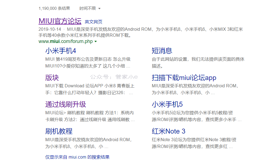The width and height of the screenshot is (270, 164).
Task: Open the 红米Note 3 sublink
Action: [169, 131]
